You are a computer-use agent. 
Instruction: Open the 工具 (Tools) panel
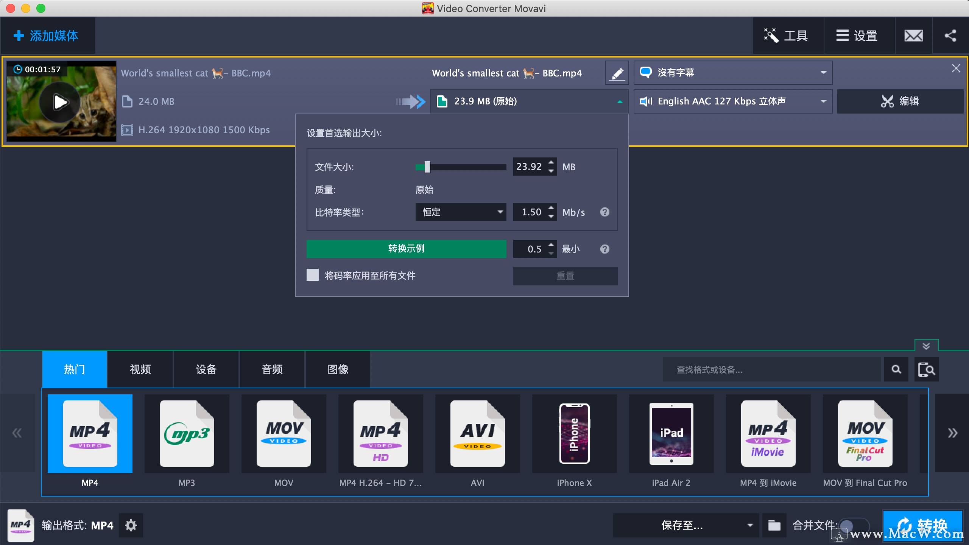[788, 35]
